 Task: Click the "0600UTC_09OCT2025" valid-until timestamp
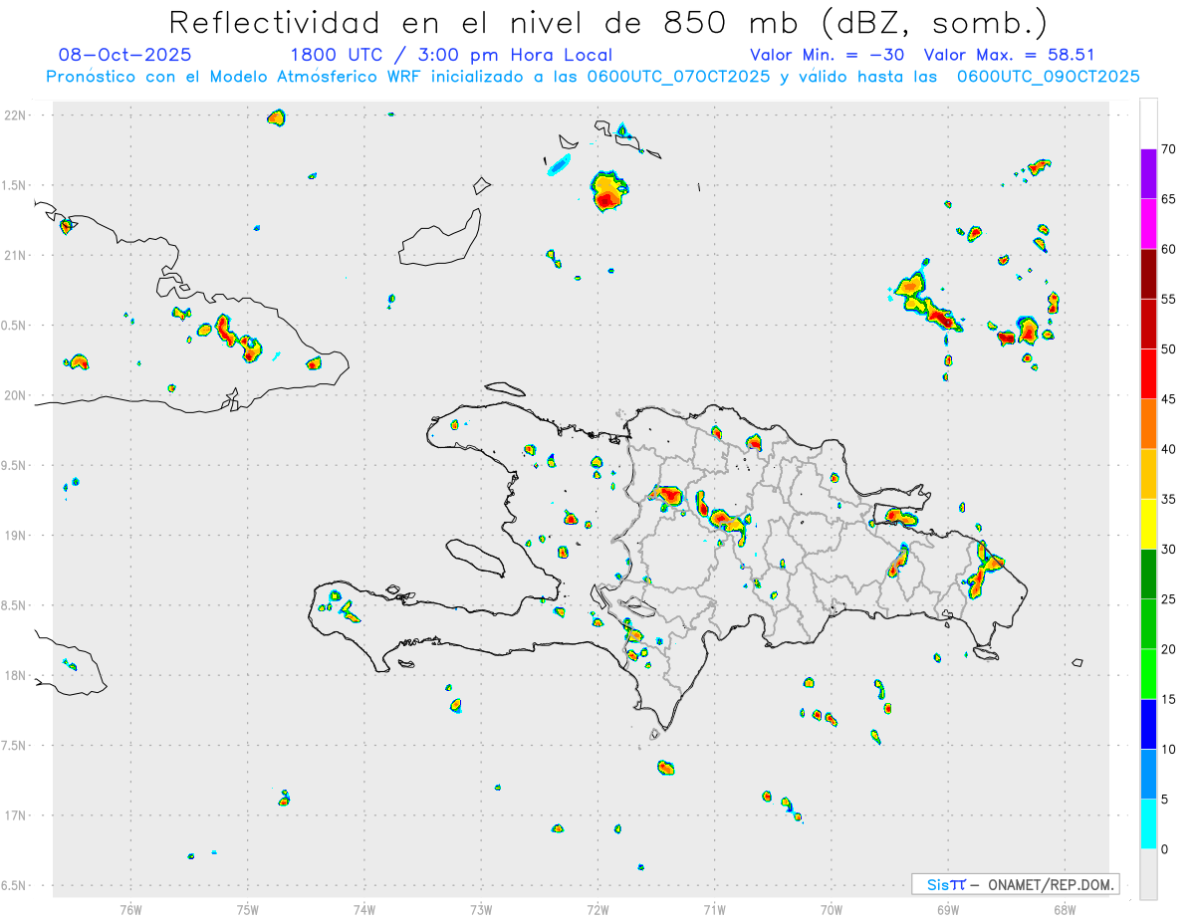click(1049, 77)
